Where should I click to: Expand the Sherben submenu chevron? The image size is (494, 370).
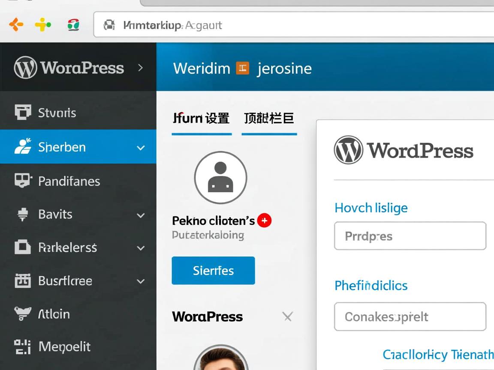141,148
